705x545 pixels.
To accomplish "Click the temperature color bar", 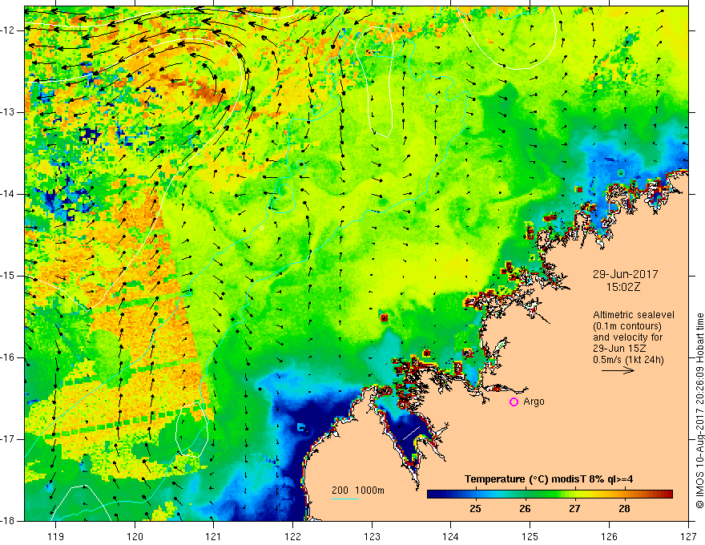I will click(550, 495).
